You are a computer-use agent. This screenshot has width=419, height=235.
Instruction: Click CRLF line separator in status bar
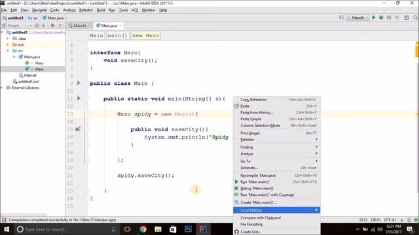(376, 220)
